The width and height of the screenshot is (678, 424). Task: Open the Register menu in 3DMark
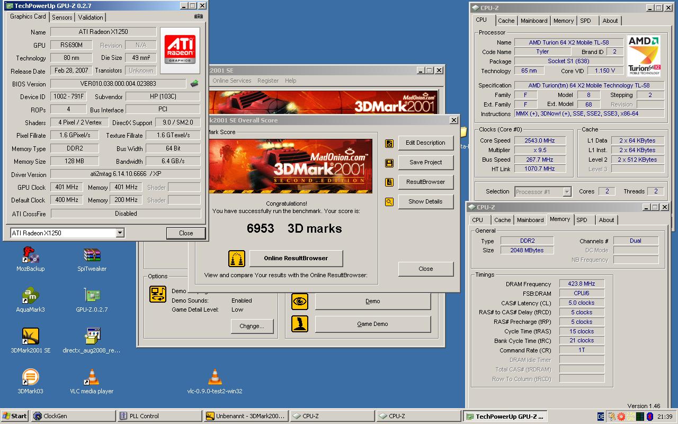268,81
